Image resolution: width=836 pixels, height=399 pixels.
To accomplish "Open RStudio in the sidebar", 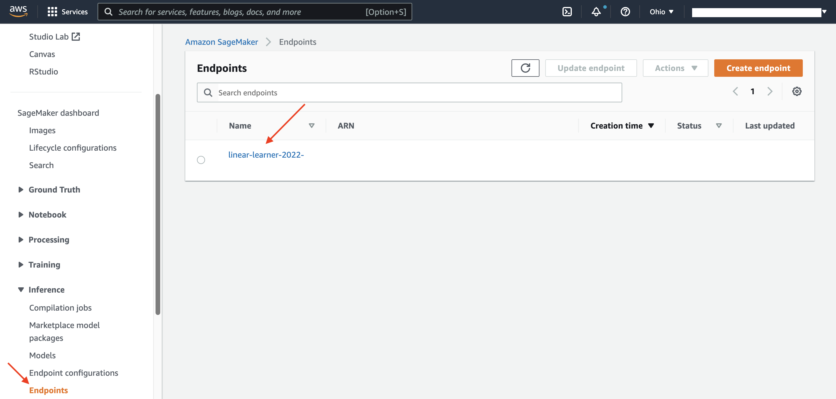I will [x=43, y=72].
